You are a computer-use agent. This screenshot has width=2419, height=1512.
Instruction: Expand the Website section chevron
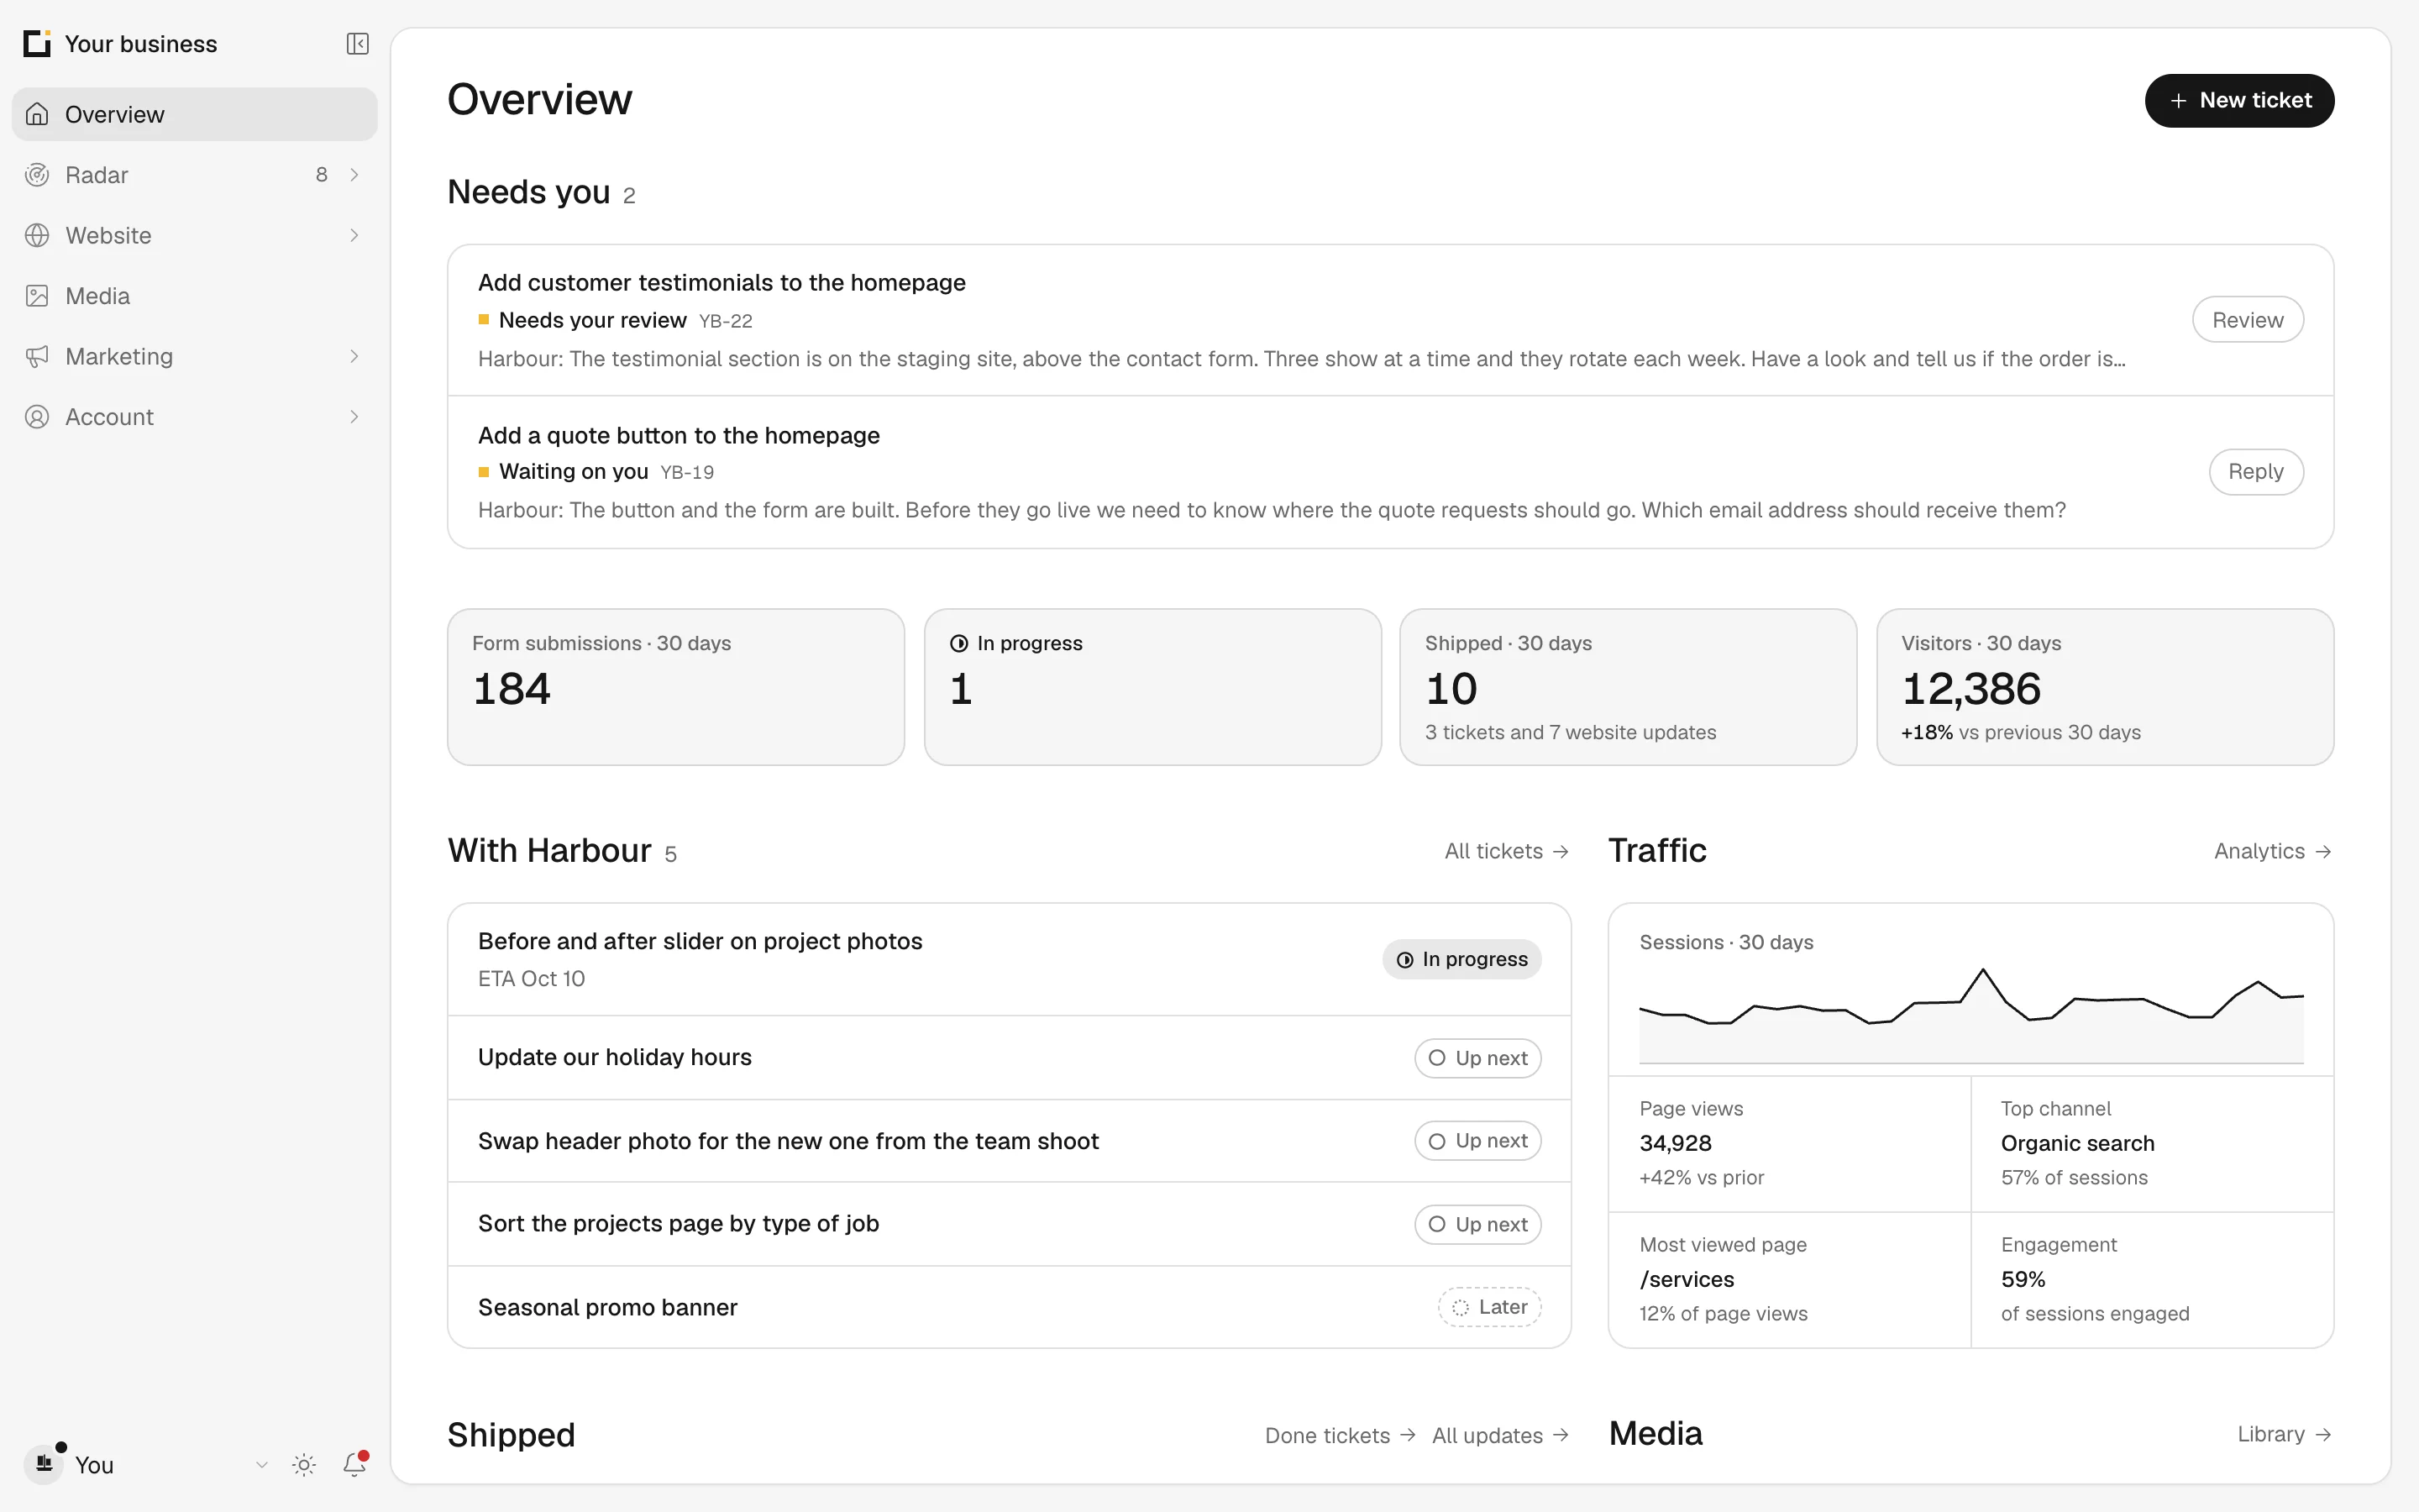click(x=354, y=236)
